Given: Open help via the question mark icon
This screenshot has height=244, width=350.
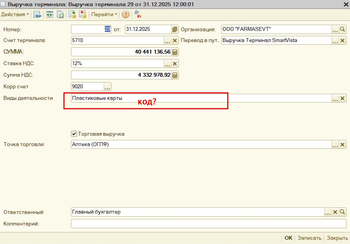Looking at the screenshot, I should click(x=125, y=15).
